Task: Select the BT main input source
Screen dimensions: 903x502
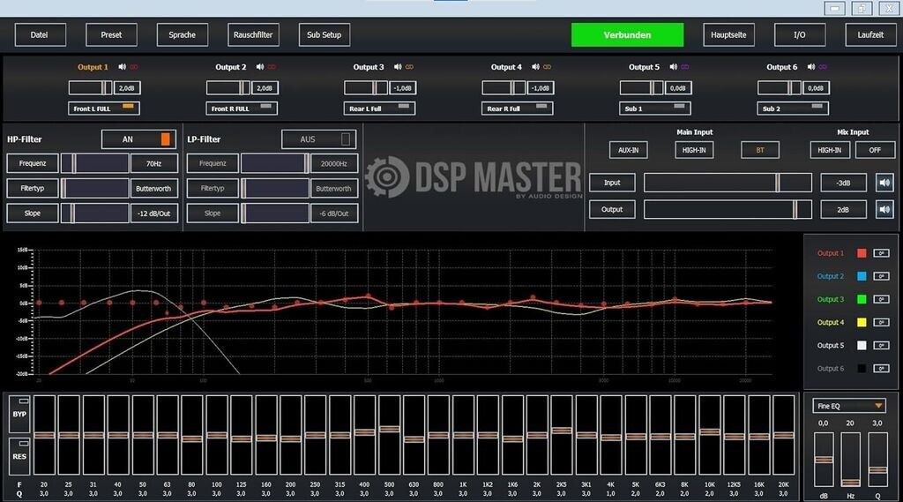Action: point(759,150)
